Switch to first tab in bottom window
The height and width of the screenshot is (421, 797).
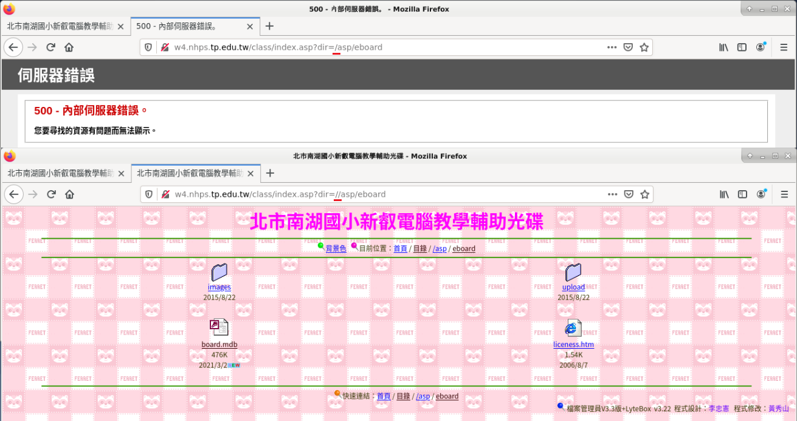[66, 173]
